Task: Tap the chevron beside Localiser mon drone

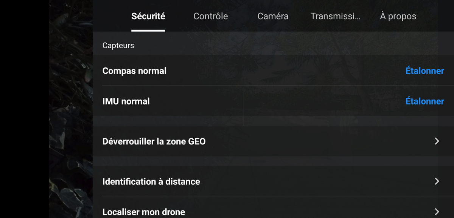Action: point(437,212)
